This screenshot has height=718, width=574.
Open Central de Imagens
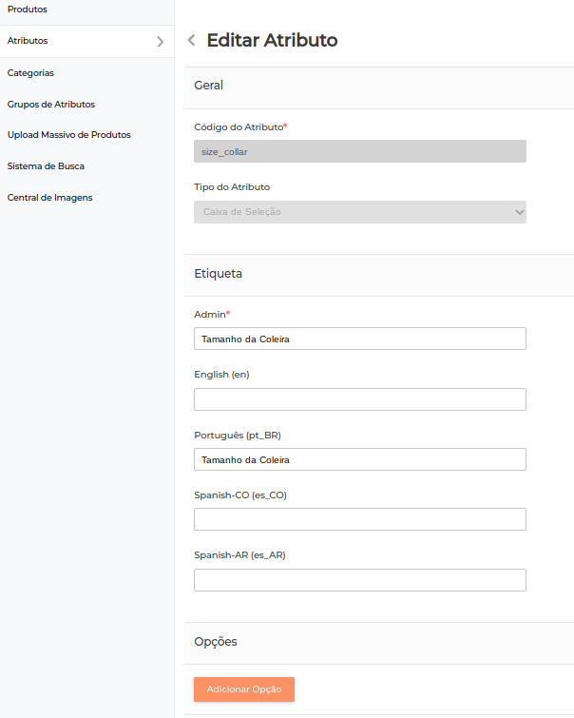(x=49, y=198)
